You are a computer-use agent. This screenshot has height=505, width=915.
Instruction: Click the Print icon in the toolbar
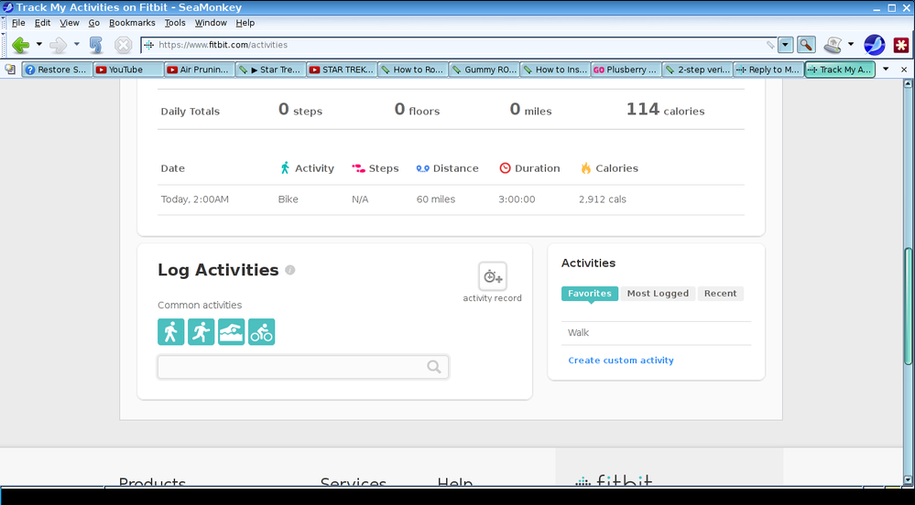[833, 45]
